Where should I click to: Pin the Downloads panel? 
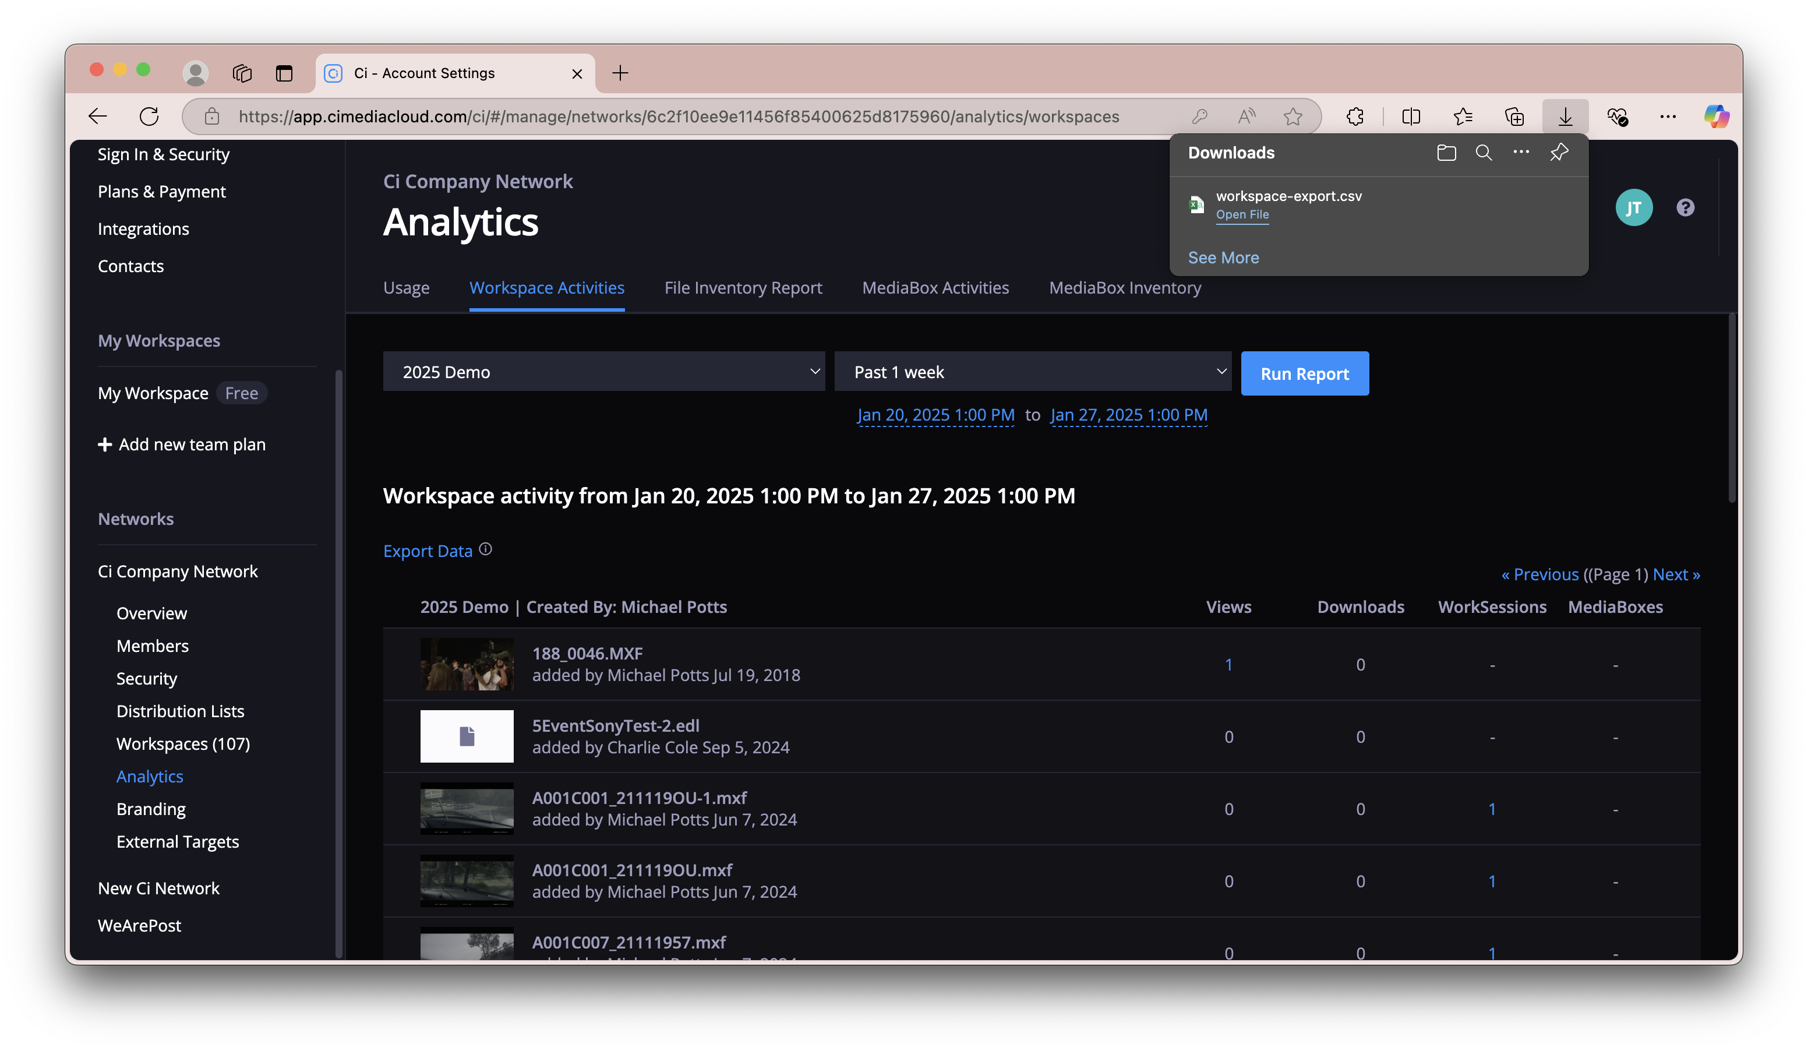click(x=1558, y=153)
